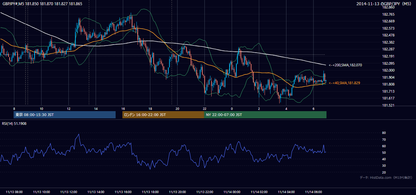Click the 11/13 12:00 time axis label

[x=69, y=192]
